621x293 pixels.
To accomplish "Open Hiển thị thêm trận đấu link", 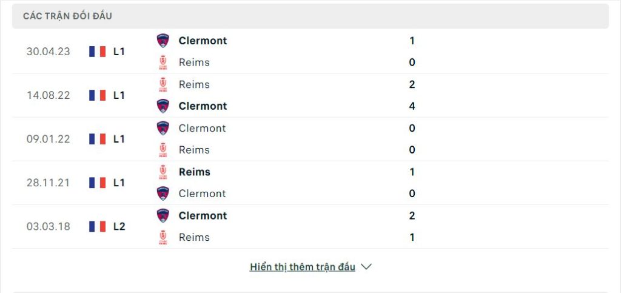I will click(302, 267).
